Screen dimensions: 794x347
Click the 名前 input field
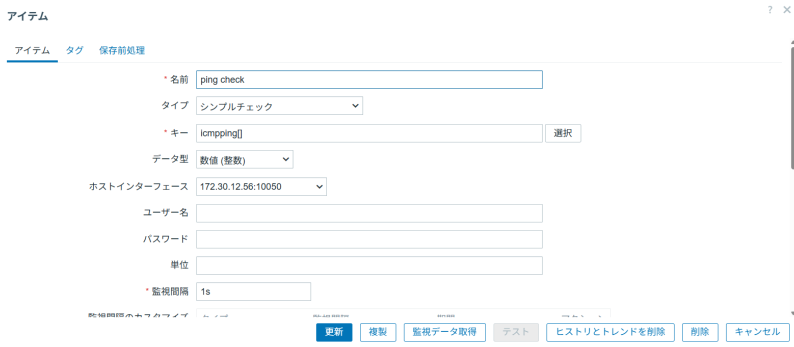pyautogui.click(x=369, y=79)
